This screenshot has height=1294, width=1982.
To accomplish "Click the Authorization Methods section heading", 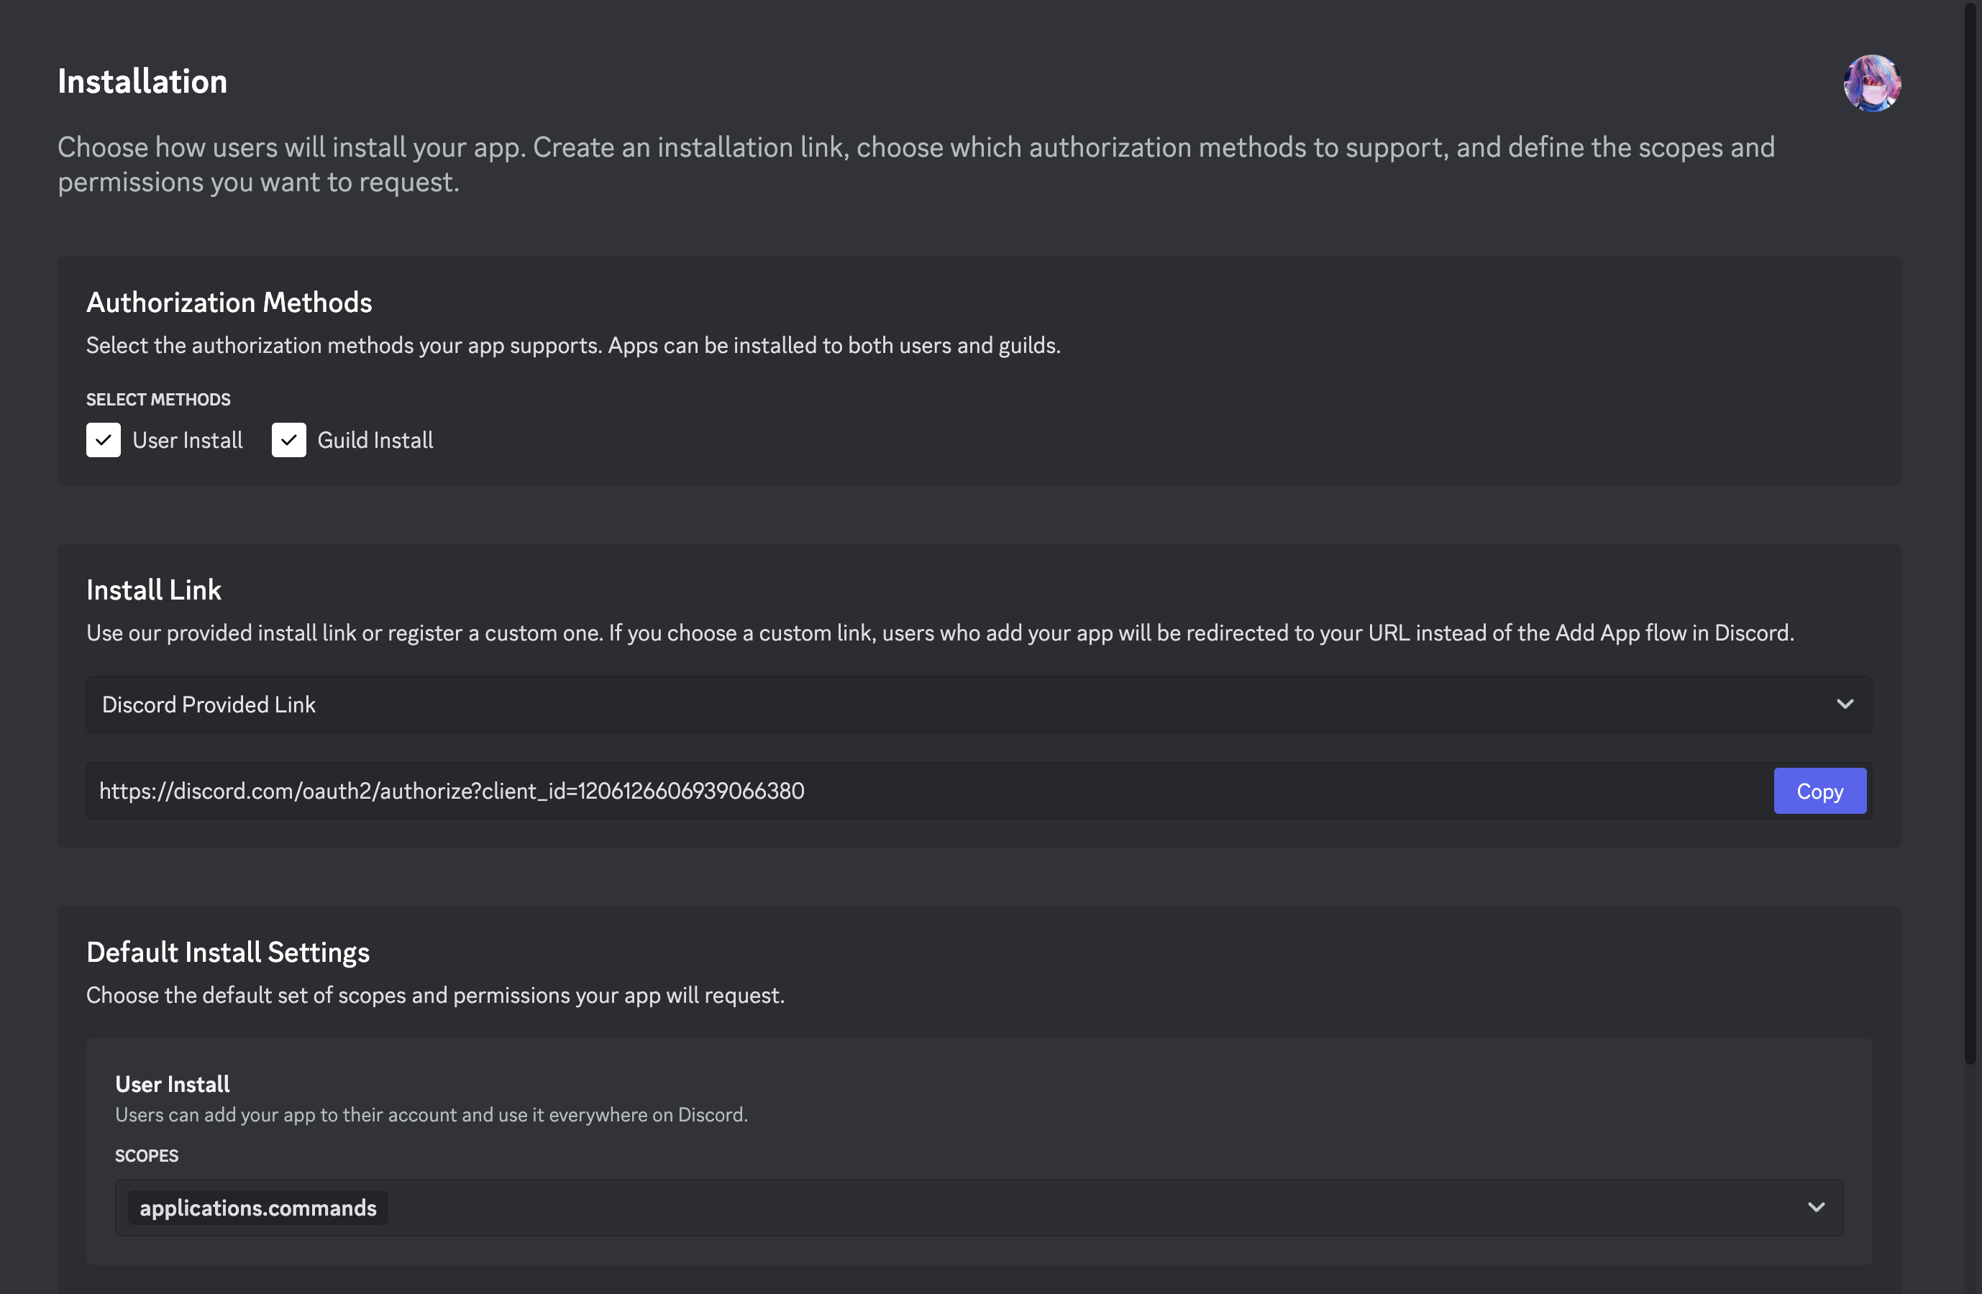I will (x=229, y=302).
